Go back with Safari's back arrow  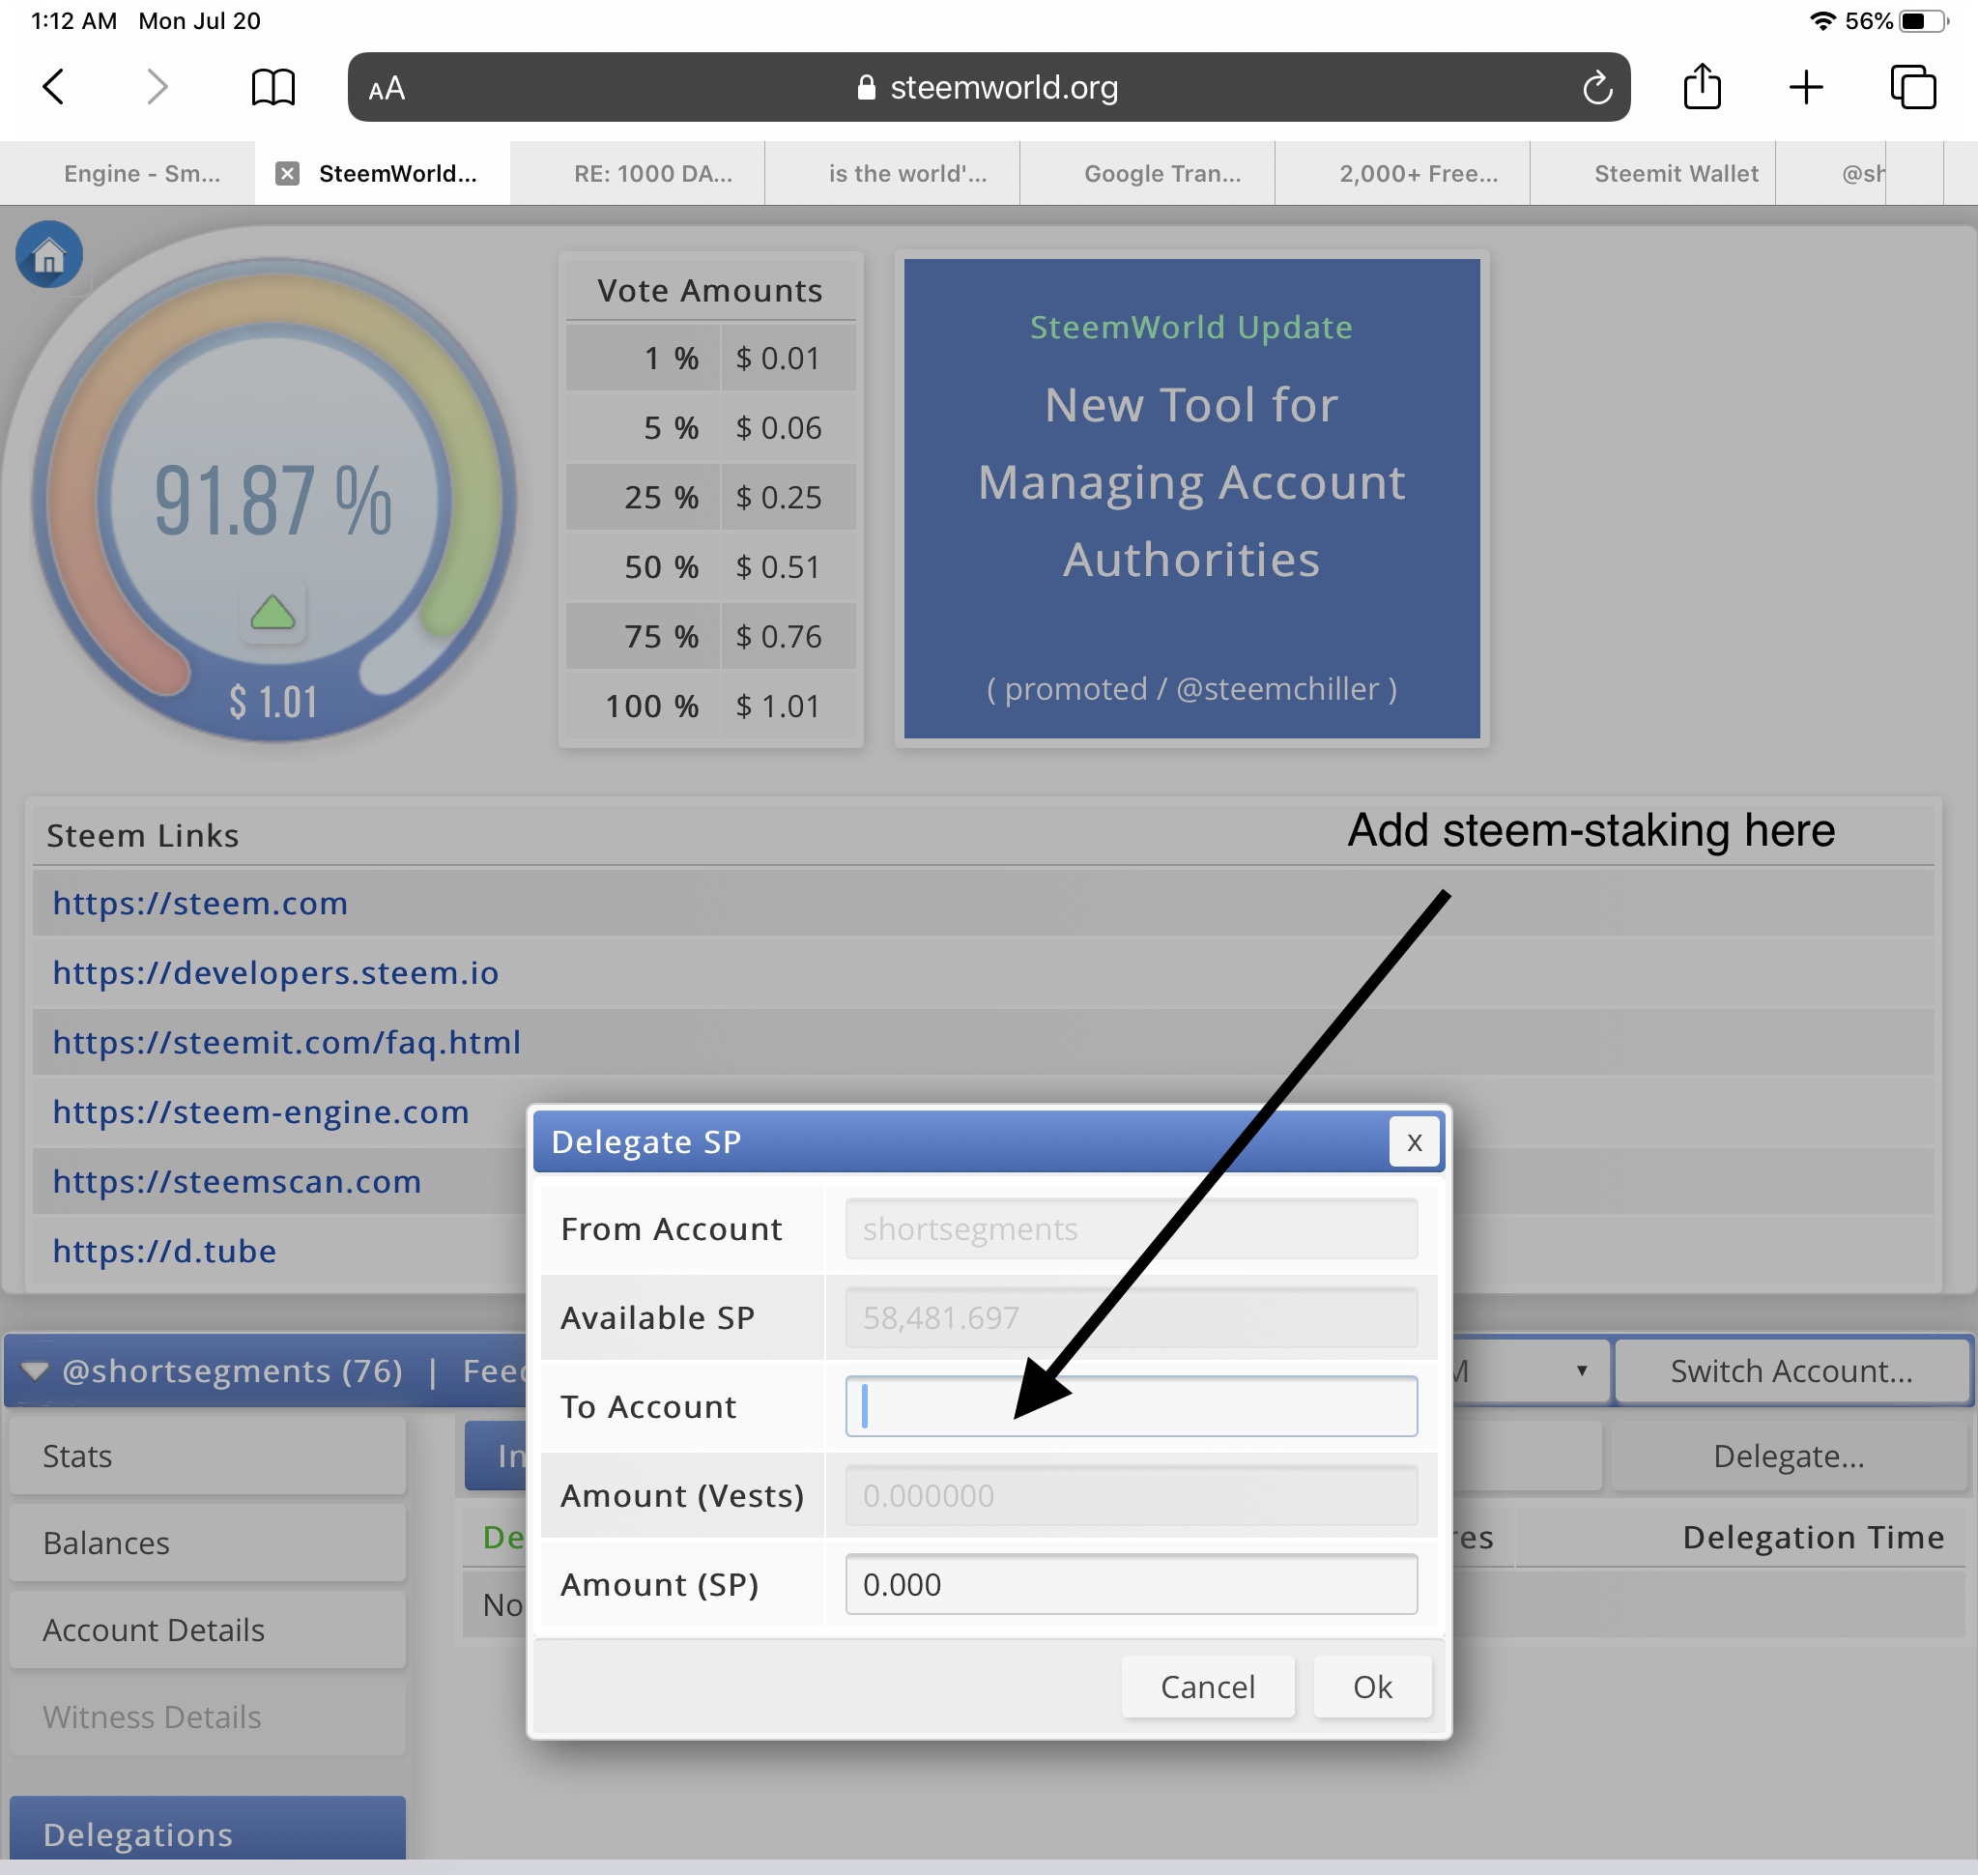[x=55, y=88]
